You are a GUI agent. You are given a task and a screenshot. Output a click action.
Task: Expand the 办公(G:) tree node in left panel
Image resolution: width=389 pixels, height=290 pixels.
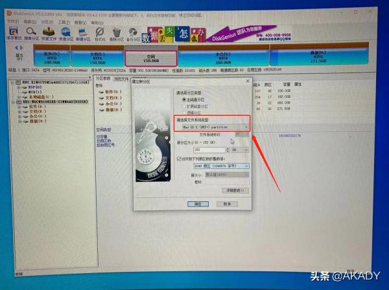pos(19,117)
